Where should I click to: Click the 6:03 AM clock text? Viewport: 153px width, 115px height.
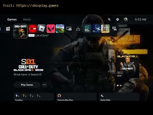(x=141, y=19)
